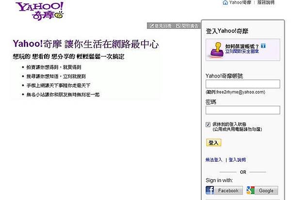The height and width of the screenshot is (200, 291).
Task: Click the Facebook logo icon
Action: (210, 190)
